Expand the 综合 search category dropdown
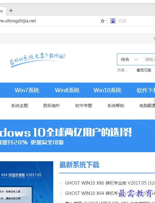 (x=129, y=59)
